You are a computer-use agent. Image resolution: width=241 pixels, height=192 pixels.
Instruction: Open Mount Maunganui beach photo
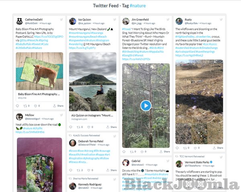pos(92,82)
